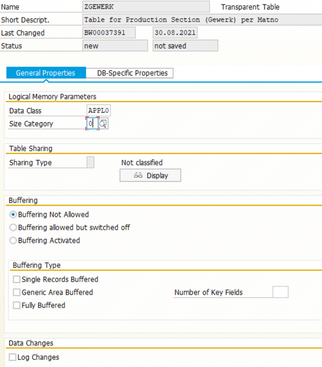This screenshot has width=322, height=367.
Task: Focus the Size Category input field
Action: click(x=92, y=124)
